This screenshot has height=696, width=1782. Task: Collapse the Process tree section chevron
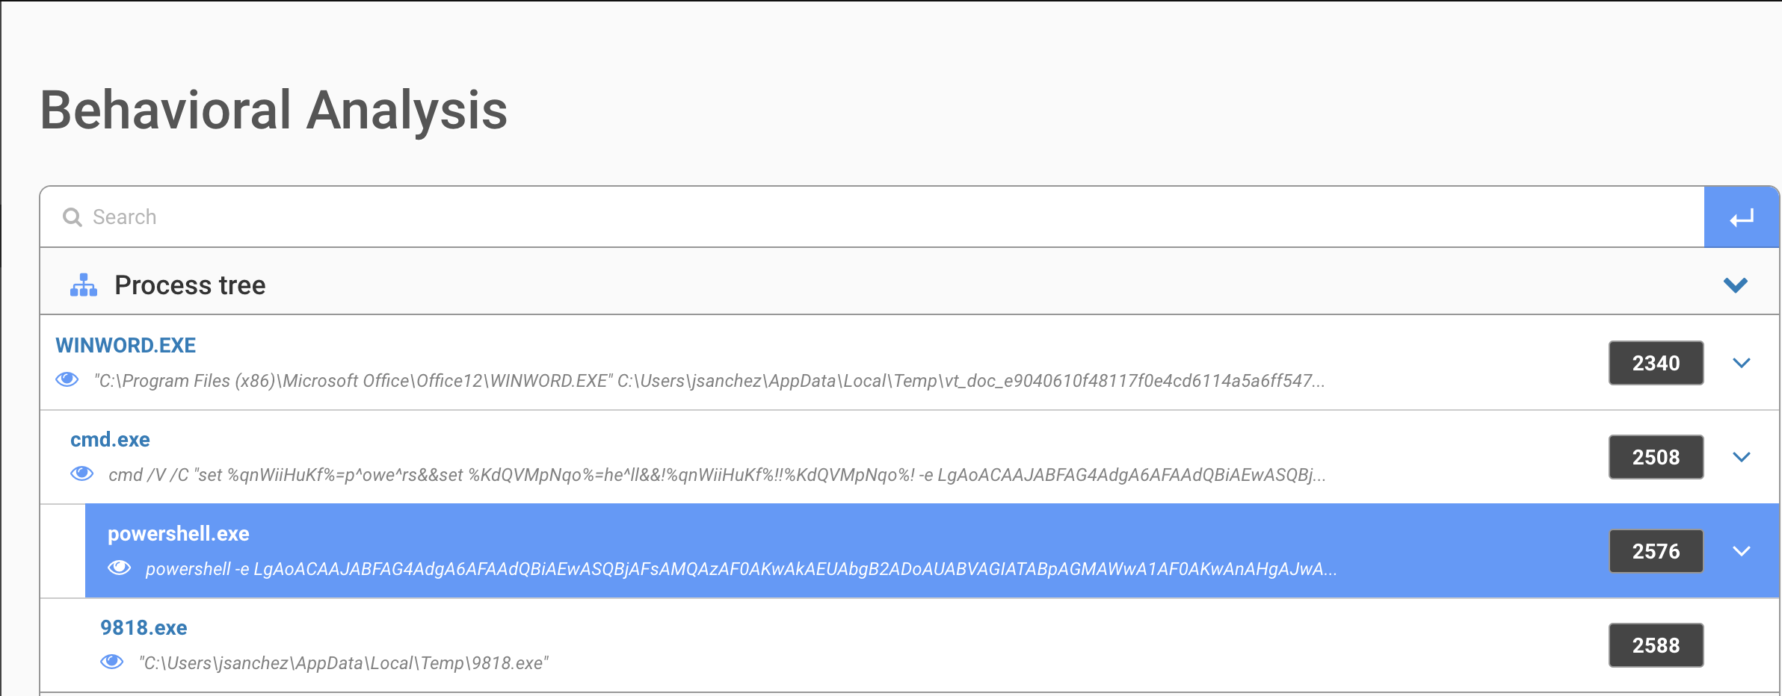tap(1735, 285)
